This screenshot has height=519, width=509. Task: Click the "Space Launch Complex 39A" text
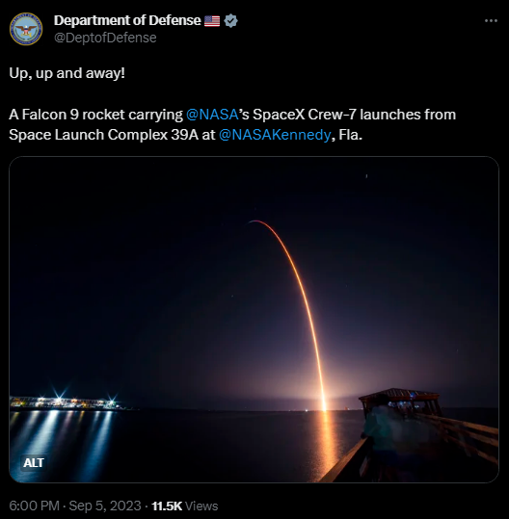click(x=103, y=135)
